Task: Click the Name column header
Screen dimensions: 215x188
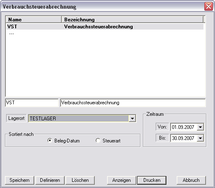Action: pos(33,19)
